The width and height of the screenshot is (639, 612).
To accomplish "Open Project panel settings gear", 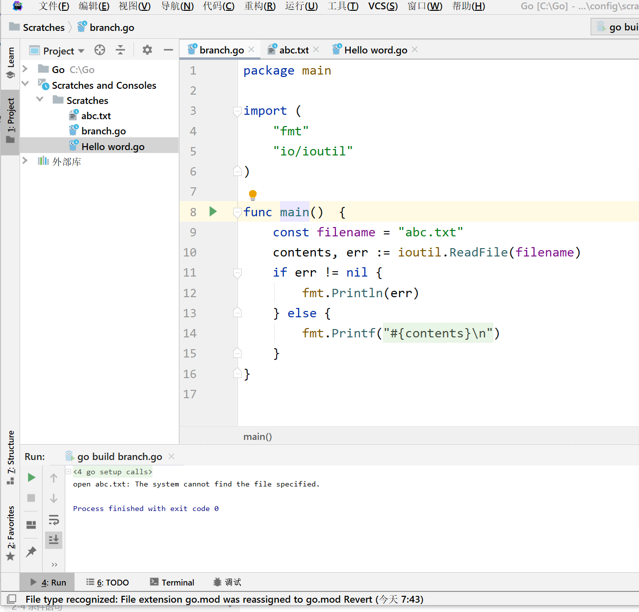I will 147,50.
